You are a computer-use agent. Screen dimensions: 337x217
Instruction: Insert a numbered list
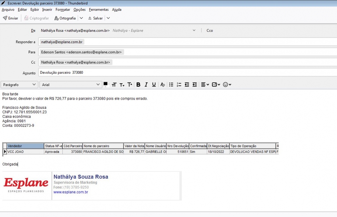coord(179,85)
